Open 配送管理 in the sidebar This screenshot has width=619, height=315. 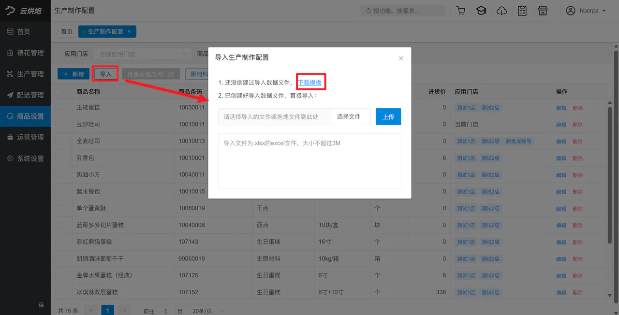click(x=25, y=95)
